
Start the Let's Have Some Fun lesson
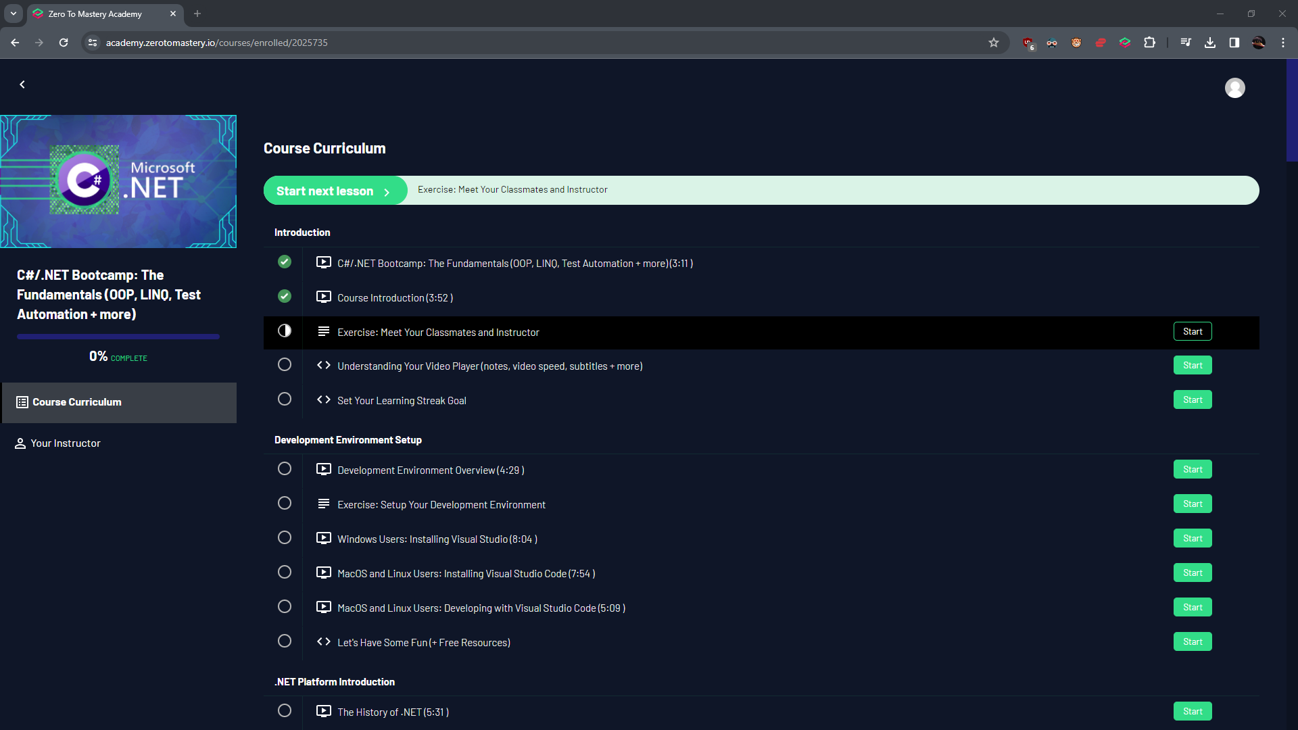coord(1192,642)
